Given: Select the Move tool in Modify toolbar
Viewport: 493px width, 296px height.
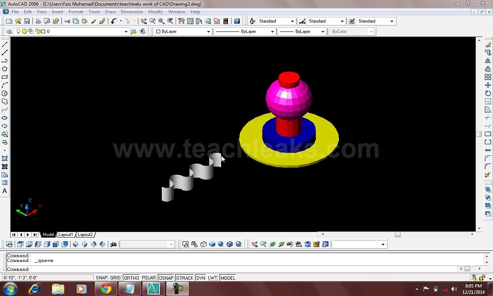Looking at the screenshot, I should click(488, 85).
